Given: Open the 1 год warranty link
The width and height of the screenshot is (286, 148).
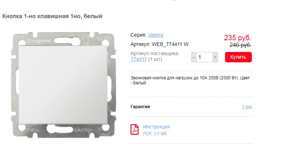Looking at the screenshot, I should click(x=246, y=107).
